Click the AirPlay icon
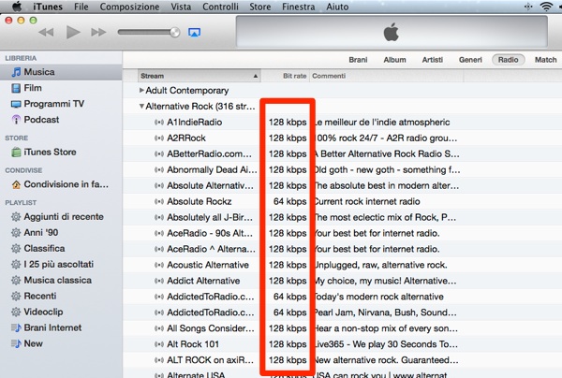 pos(194,33)
